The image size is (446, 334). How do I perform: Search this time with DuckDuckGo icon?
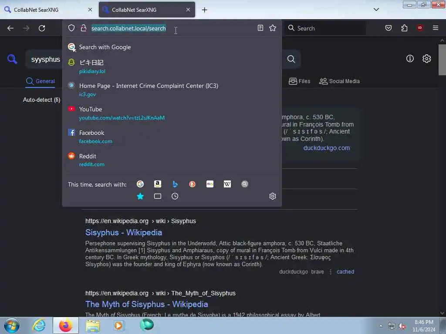pos(192,184)
